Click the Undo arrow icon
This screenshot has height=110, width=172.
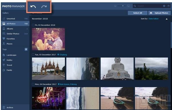point(33,7)
